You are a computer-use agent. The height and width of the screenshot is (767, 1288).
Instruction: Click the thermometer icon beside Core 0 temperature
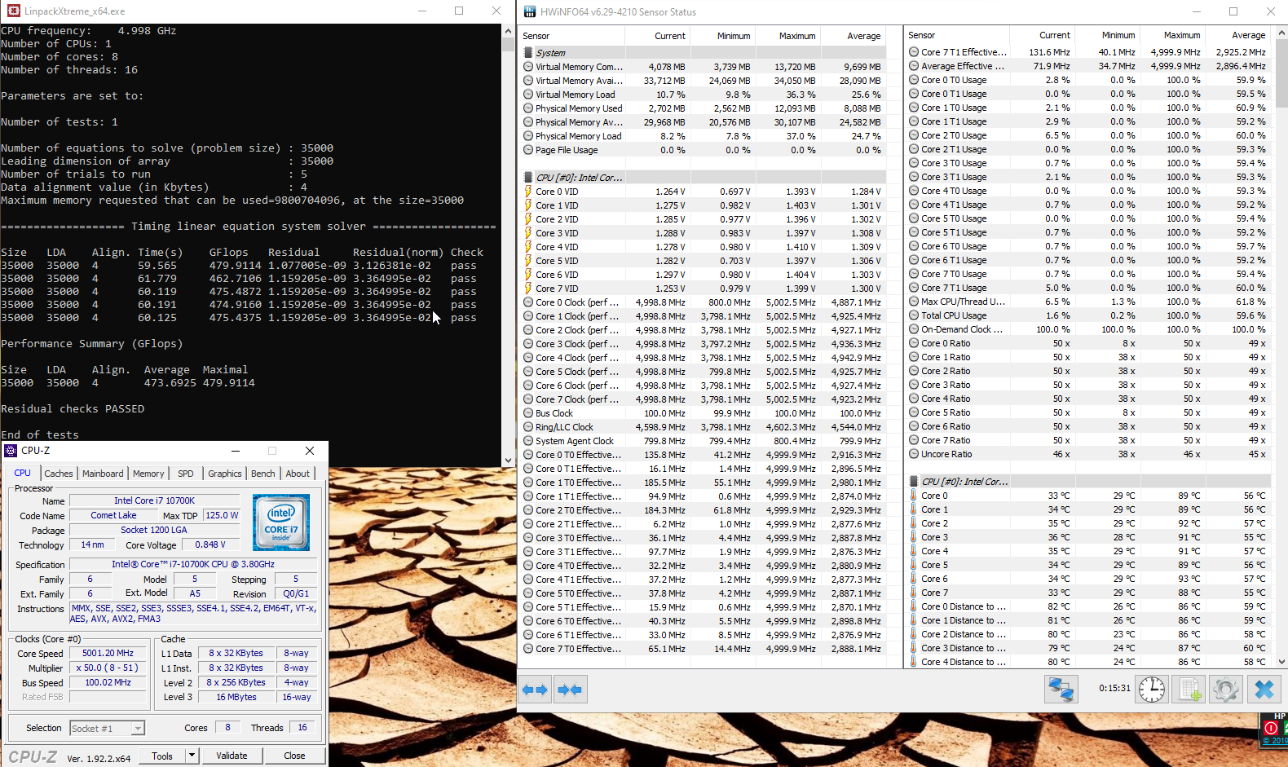(x=914, y=496)
